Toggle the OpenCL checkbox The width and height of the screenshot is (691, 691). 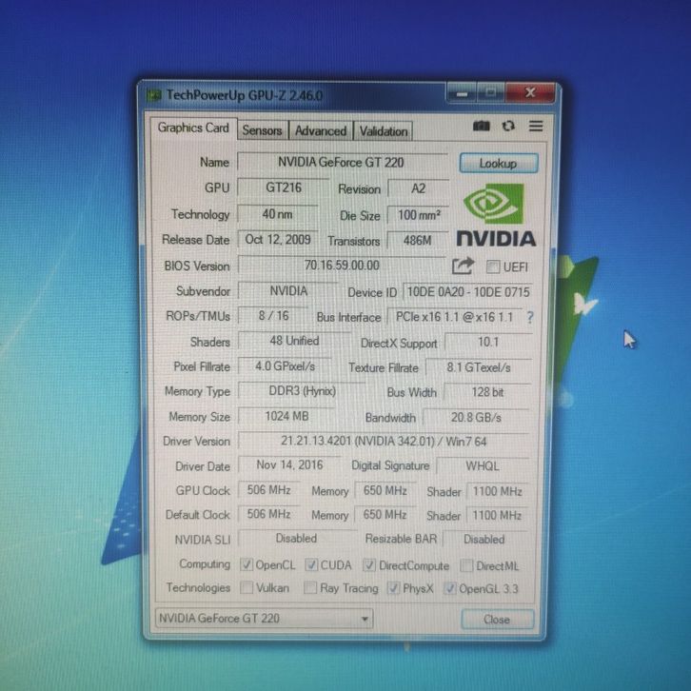tap(247, 564)
